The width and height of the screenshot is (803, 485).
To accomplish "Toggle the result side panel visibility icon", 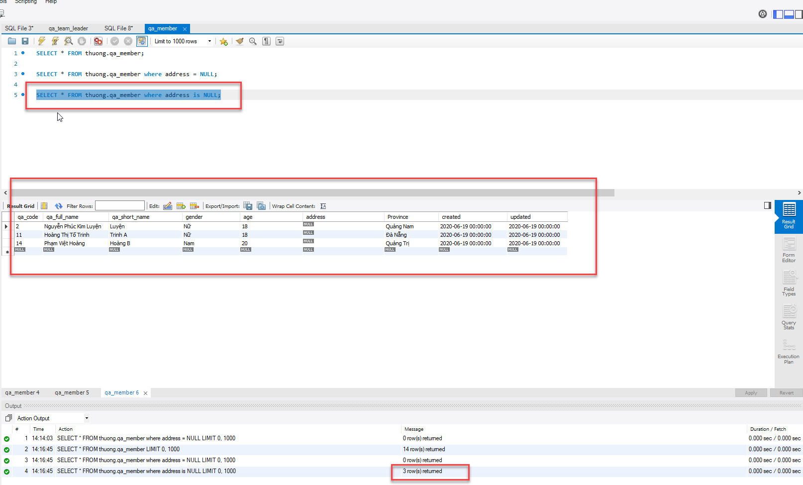I will click(767, 205).
